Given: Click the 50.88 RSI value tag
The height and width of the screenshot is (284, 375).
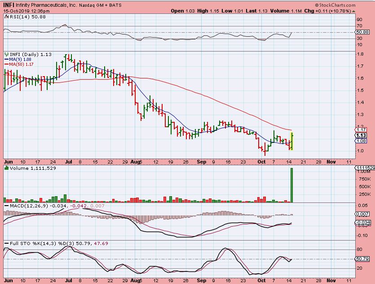Looking at the screenshot, I should (x=362, y=32).
